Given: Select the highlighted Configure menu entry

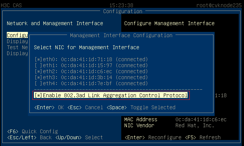Looking at the screenshot, I should click(x=17, y=35).
